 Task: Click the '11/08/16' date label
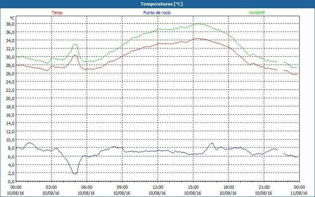[299, 193]
